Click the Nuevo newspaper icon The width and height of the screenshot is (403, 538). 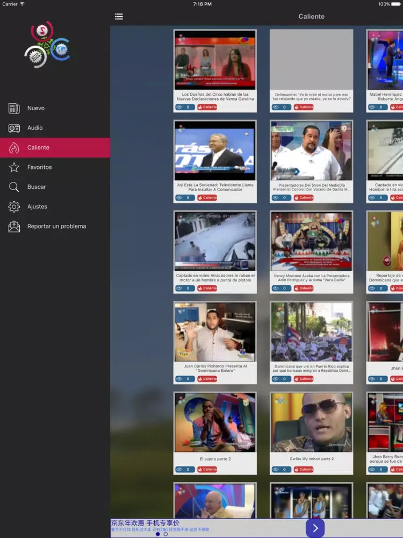(x=14, y=108)
